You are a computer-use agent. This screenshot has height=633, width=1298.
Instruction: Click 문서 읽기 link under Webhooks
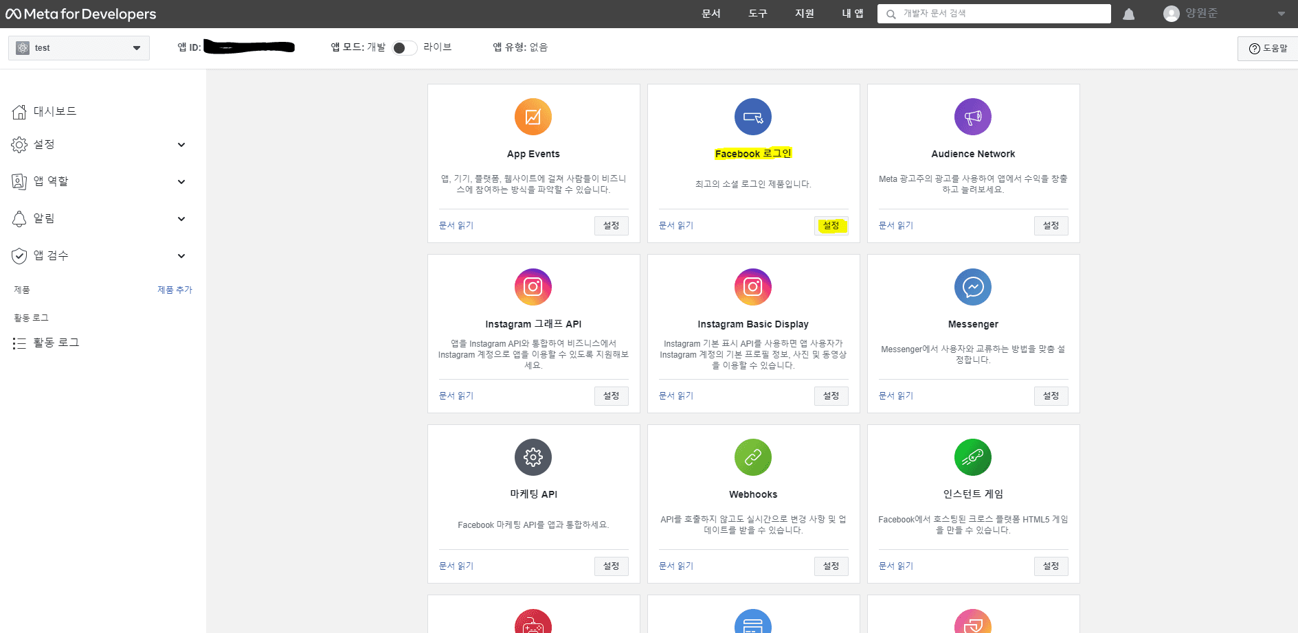click(675, 566)
